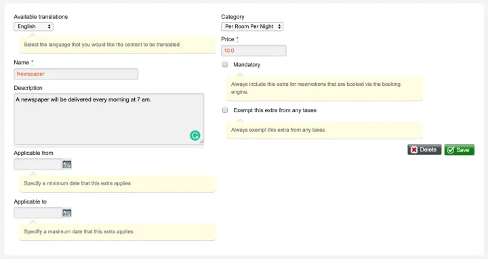Image resolution: width=488 pixels, height=259 pixels.
Task: Click the red X icon on Delete
Action: (x=414, y=149)
